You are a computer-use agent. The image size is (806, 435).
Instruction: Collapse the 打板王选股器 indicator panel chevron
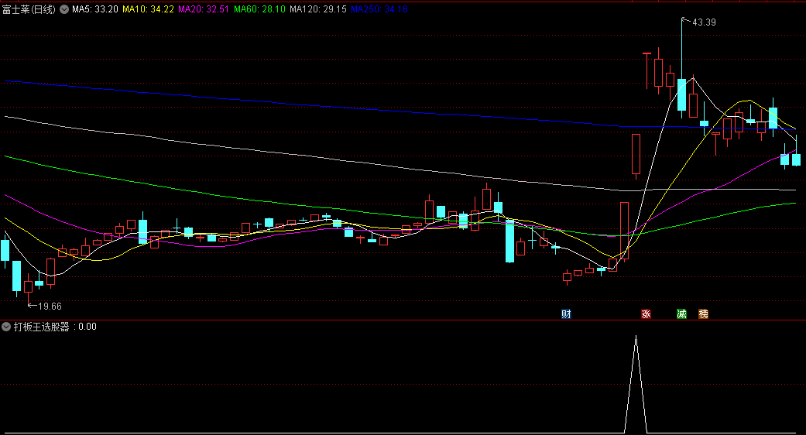point(6,327)
